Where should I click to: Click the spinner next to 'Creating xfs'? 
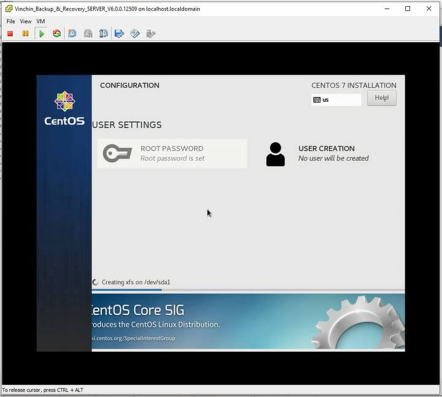pyautogui.click(x=95, y=282)
